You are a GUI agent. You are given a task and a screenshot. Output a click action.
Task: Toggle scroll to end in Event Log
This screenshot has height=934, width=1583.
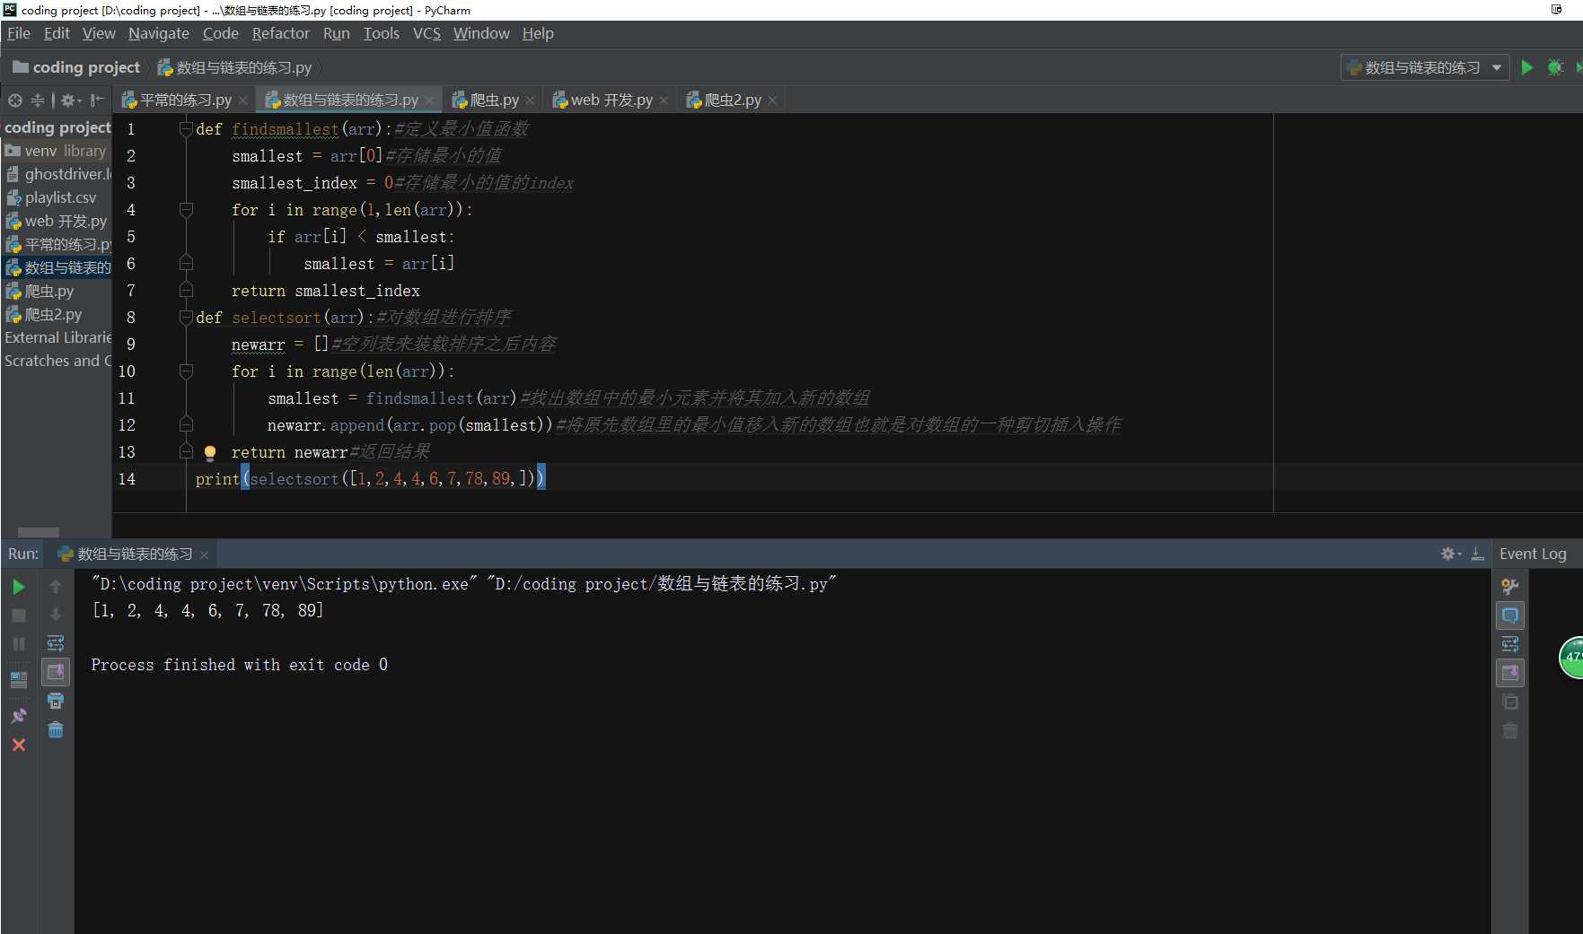(1510, 672)
